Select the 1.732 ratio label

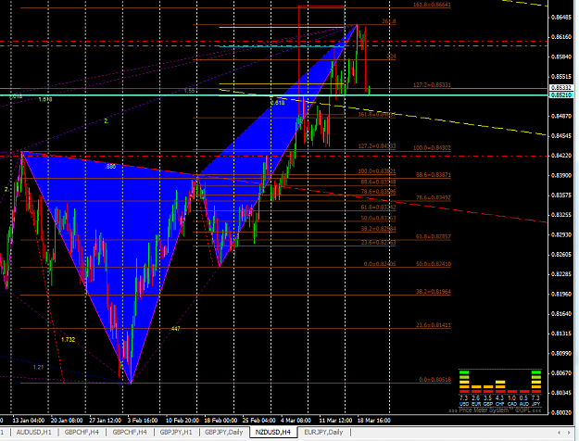pyautogui.click(x=68, y=339)
